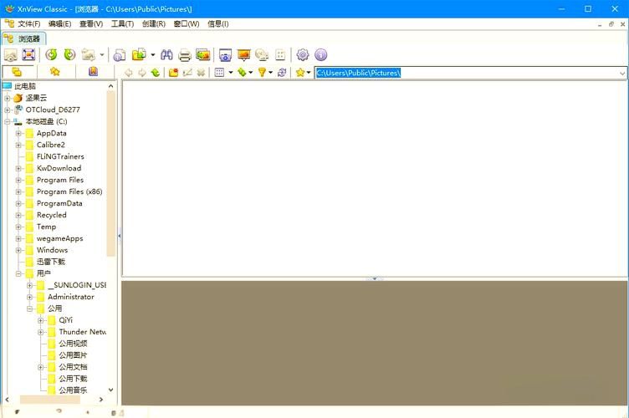Switch to the Favorites star tab
629x418 pixels.
pos(55,72)
